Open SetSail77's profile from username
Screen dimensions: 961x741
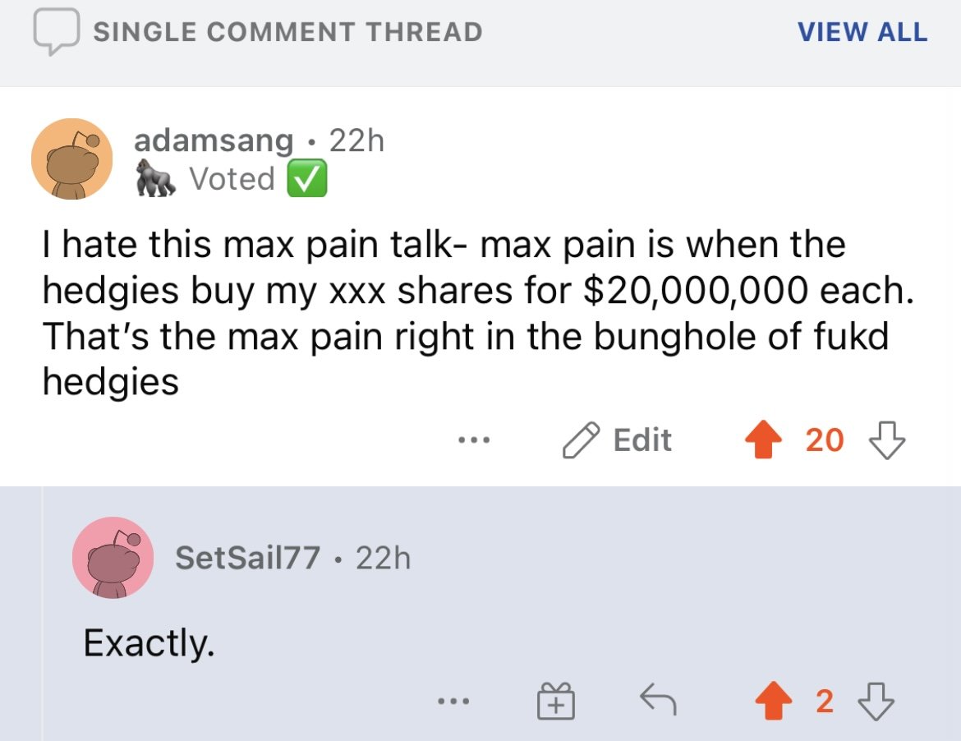point(247,558)
